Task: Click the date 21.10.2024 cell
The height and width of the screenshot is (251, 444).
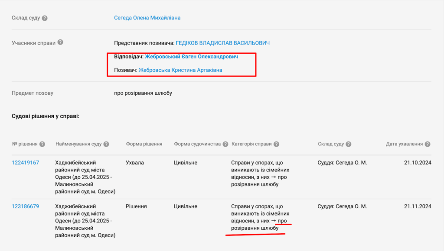Action: 418,163
